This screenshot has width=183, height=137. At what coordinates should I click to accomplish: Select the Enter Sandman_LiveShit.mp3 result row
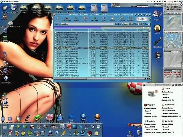pyautogui.click(x=101, y=58)
